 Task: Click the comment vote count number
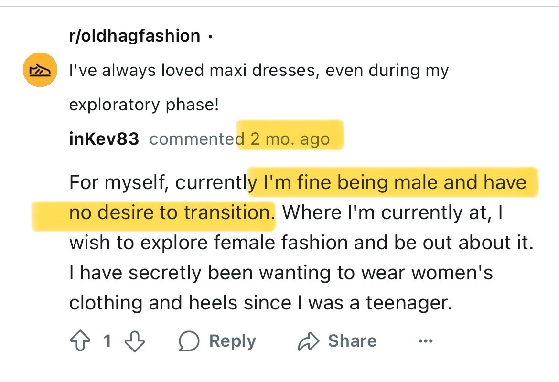coord(107,341)
